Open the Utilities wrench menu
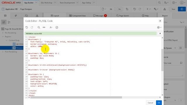Screen dimensions: 187x105 click(156, 9)
